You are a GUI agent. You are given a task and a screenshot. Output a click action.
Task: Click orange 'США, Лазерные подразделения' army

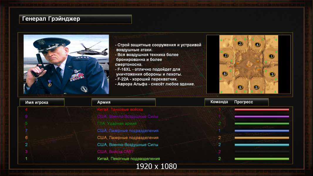tap(128, 138)
